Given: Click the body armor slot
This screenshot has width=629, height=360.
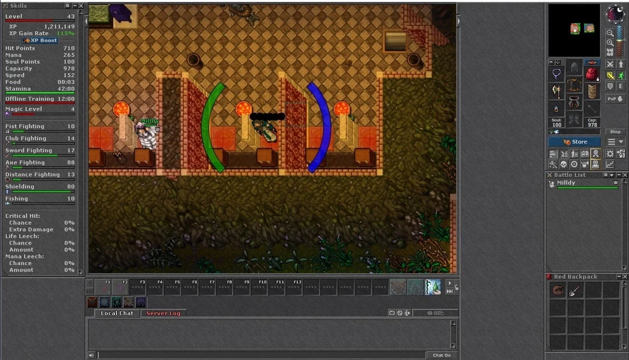Looking at the screenshot, I should (x=574, y=85).
